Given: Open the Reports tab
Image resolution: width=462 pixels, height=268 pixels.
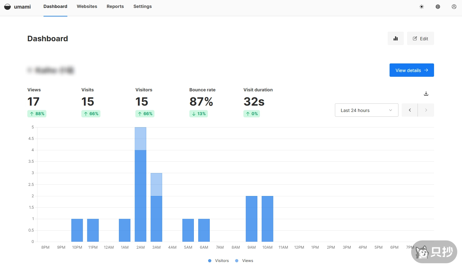Looking at the screenshot, I should [115, 6].
